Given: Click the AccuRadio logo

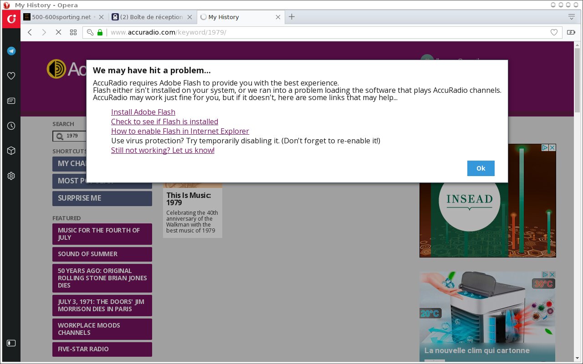Looking at the screenshot, I should pos(67,69).
